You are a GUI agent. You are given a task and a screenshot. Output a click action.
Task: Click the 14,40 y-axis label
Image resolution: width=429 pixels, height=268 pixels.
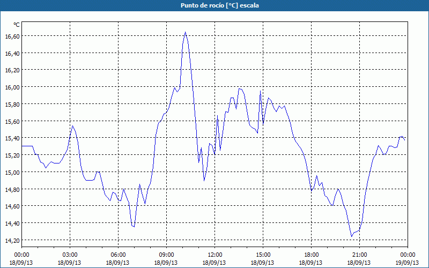point(12,223)
